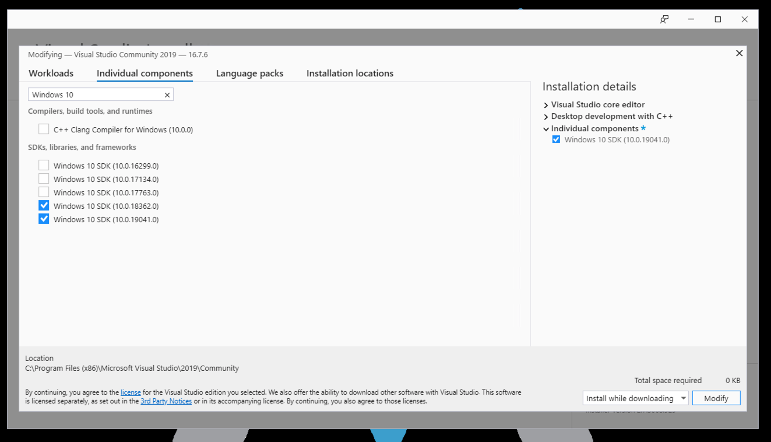
Task: Open the Install while downloading dropdown
Action: tap(635, 398)
